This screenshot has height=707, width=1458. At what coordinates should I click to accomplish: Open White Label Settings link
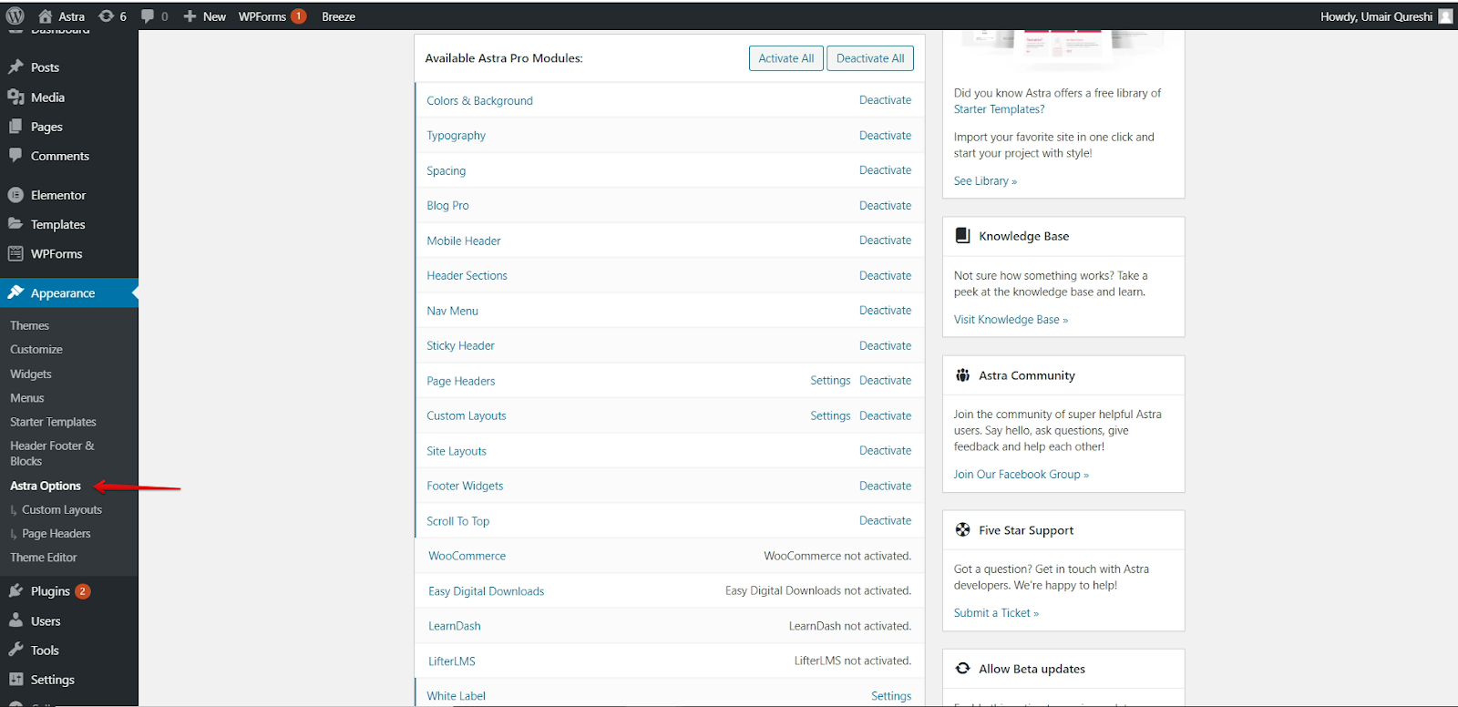tap(891, 696)
